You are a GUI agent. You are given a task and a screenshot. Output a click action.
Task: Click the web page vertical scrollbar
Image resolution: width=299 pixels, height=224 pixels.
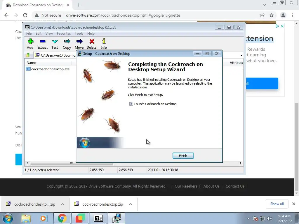(x=296, y=146)
